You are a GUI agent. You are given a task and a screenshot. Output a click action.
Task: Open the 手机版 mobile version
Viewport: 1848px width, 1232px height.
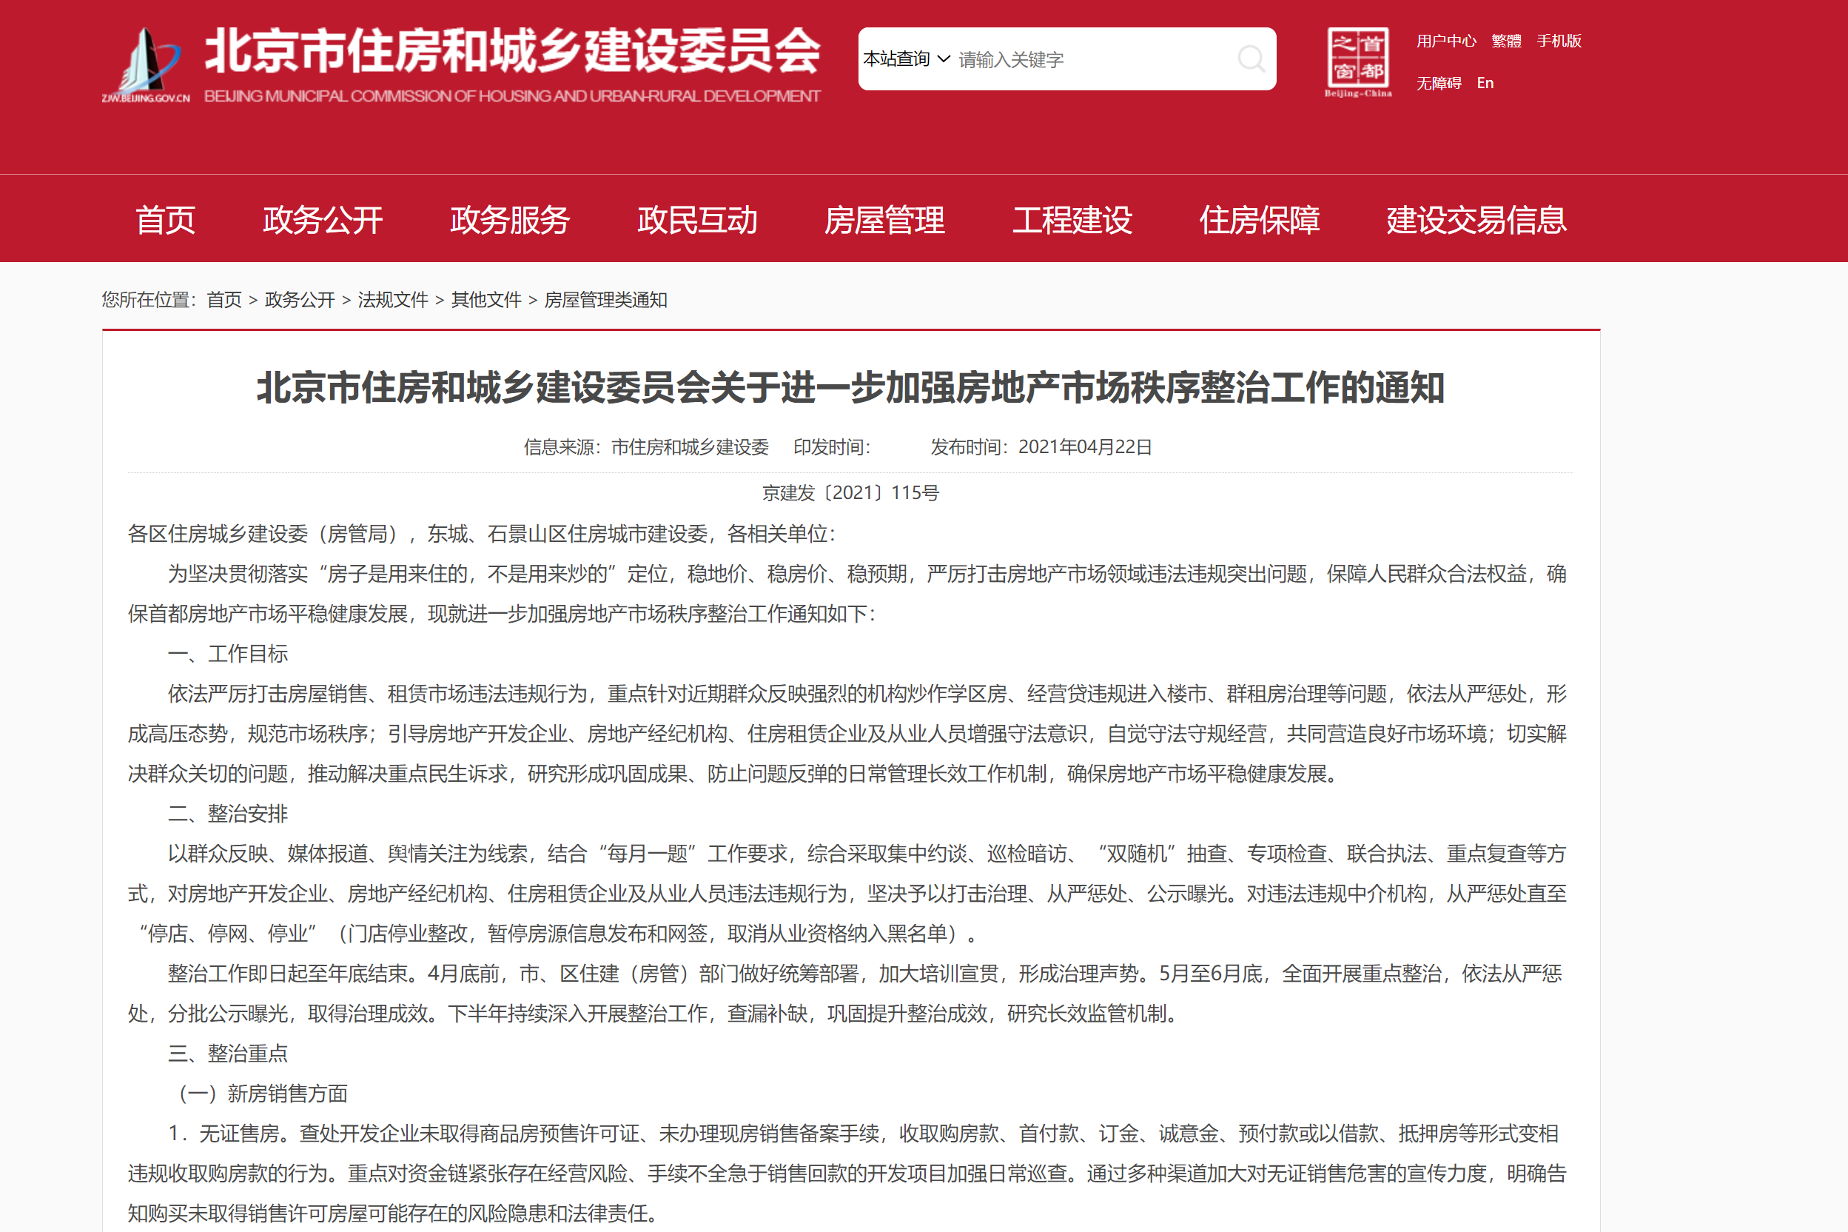[x=1559, y=41]
